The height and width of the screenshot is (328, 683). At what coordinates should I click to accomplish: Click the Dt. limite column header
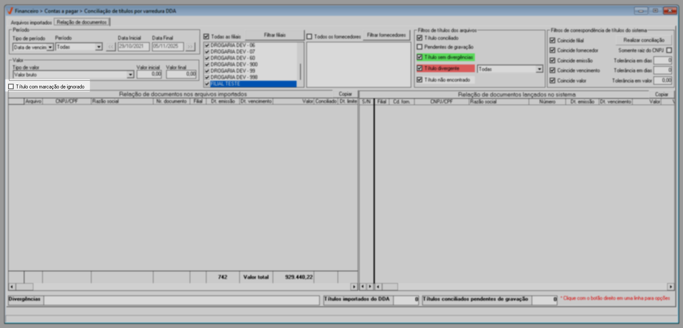(x=348, y=102)
